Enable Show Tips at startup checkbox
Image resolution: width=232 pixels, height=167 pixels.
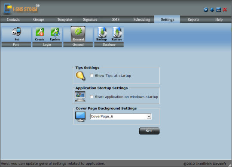(92, 76)
